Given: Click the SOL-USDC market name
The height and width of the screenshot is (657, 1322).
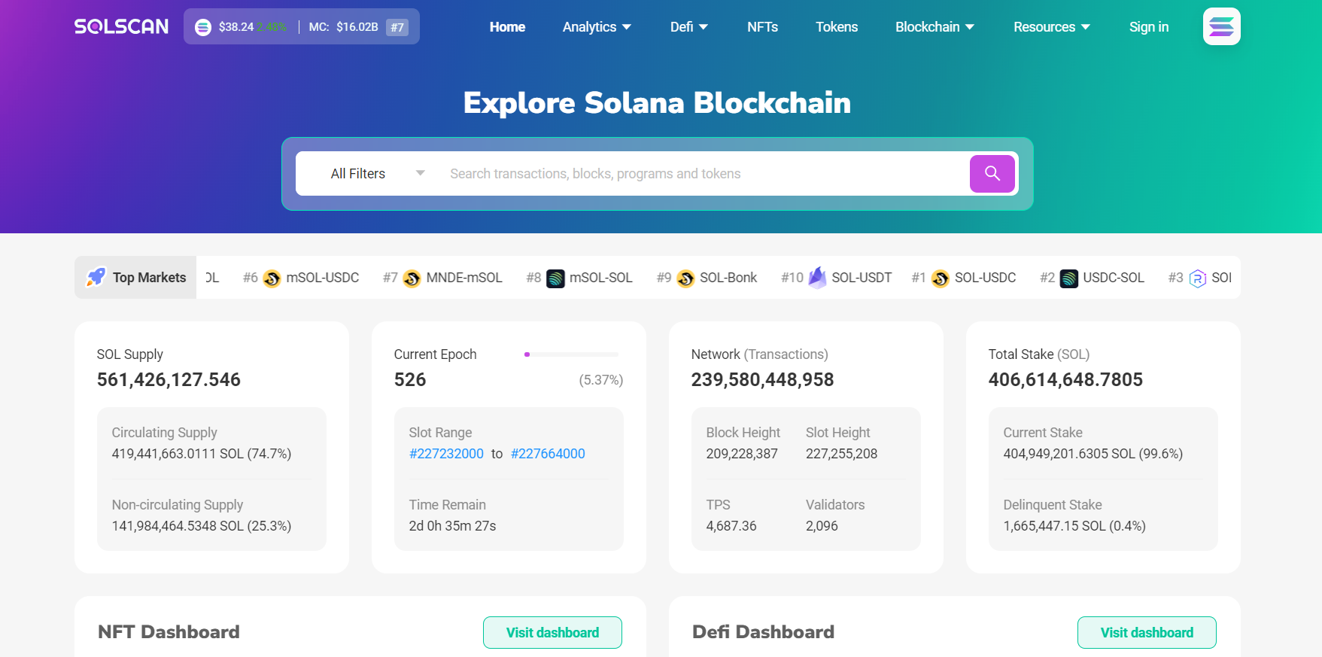Looking at the screenshot, I should click(x=985, y=278).
